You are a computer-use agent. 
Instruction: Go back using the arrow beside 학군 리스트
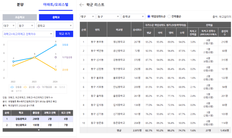point(82,5)
